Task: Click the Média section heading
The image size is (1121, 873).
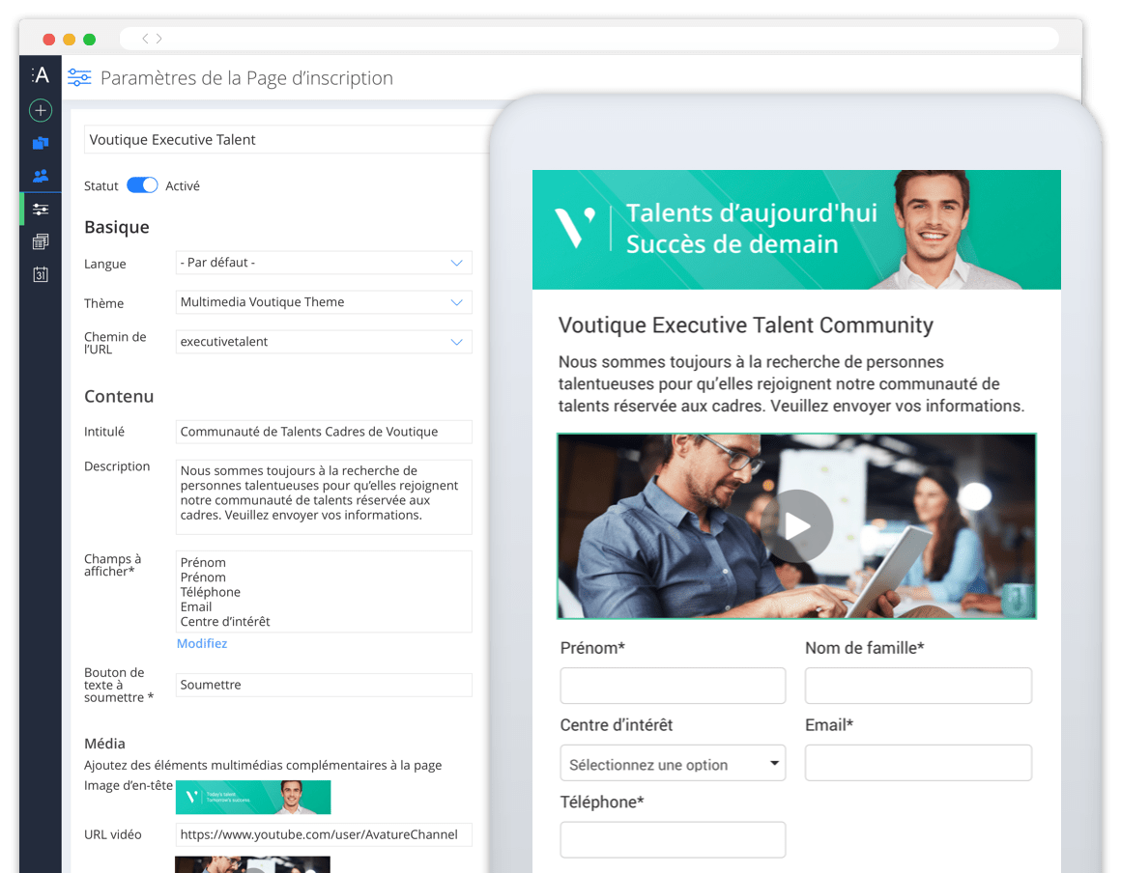Action: pos(104,744)
